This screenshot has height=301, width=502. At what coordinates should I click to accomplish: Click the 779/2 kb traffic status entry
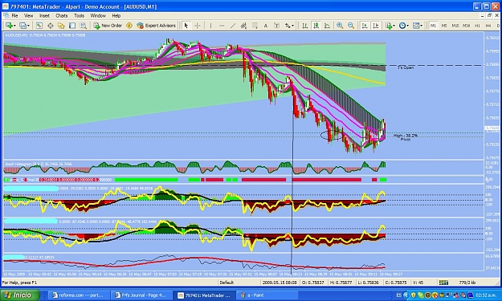[x=467, y=283]
